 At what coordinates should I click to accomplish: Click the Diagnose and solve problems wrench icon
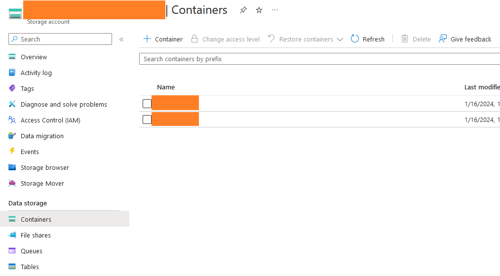pos(12,104)
